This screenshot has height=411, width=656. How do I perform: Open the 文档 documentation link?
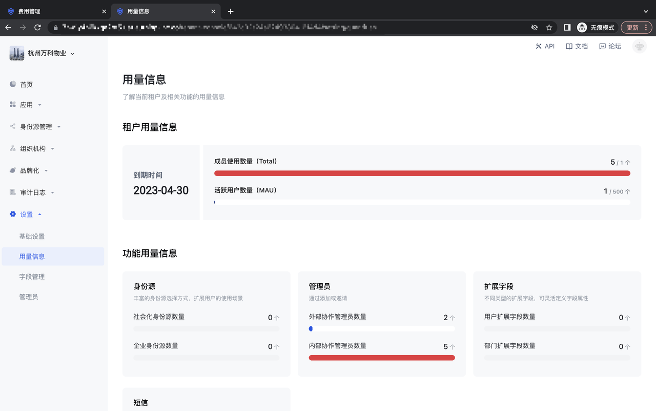tap(577, 46)
